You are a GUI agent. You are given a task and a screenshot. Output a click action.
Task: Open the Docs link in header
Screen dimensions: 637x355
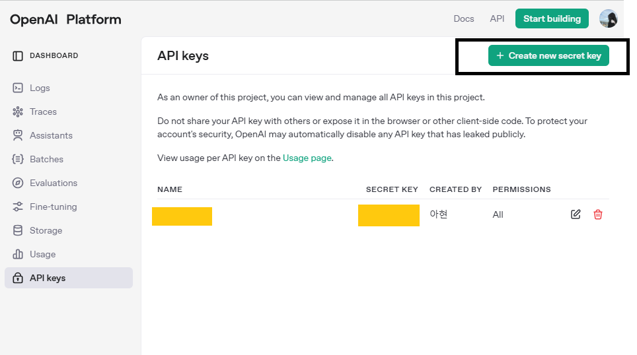(463, 18)
